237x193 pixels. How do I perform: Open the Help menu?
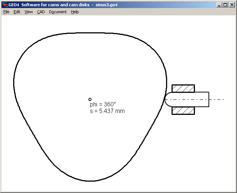pos(75,12)
